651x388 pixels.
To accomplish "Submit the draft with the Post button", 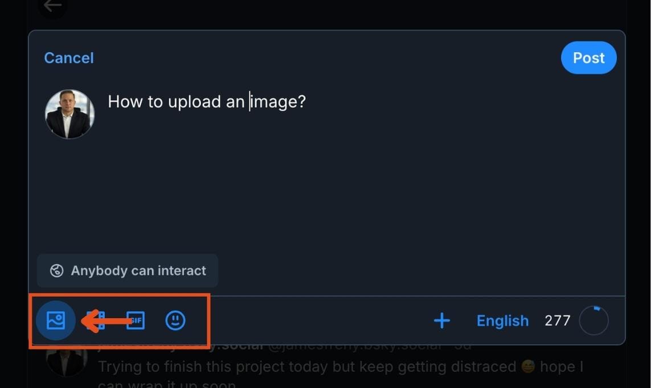I will 589,57.
